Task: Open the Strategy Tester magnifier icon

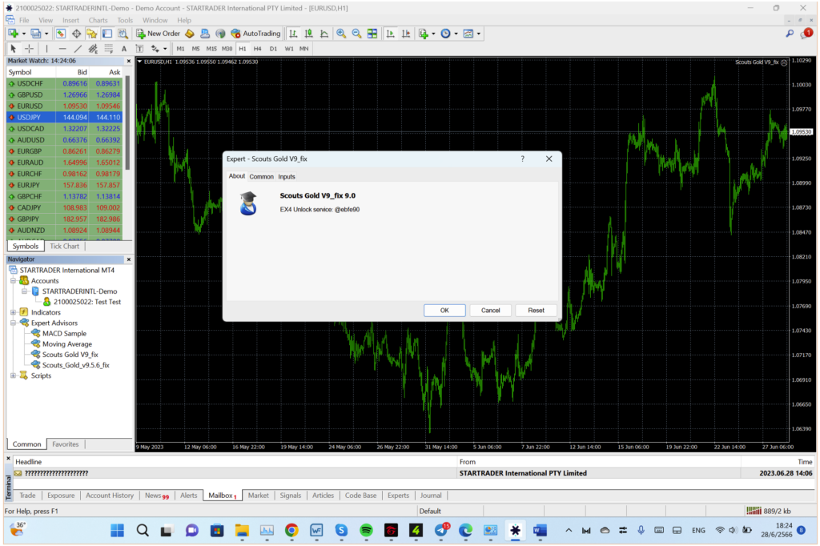Action: click(x=123, y=34)
